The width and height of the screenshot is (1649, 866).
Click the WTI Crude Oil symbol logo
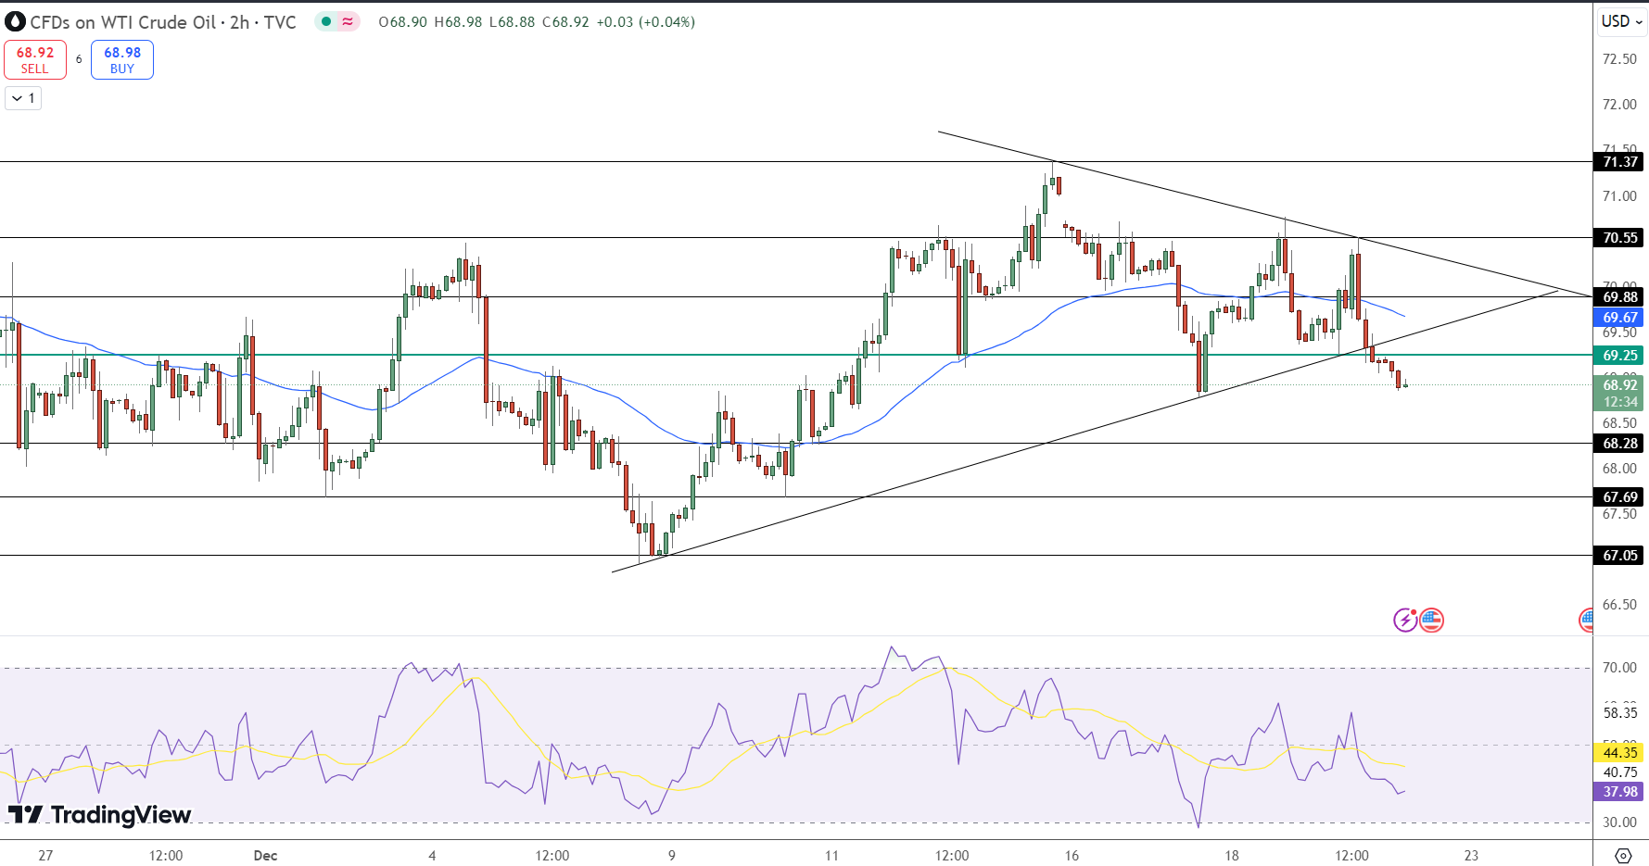pos(15,22)
